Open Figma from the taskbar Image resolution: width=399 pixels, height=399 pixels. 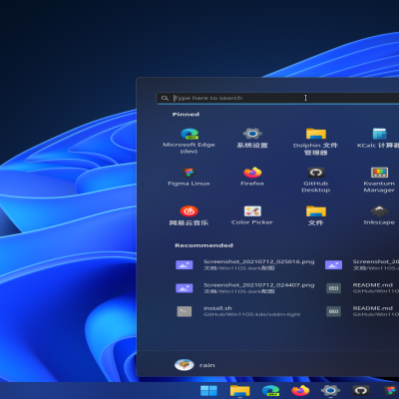tap(391, 390)
